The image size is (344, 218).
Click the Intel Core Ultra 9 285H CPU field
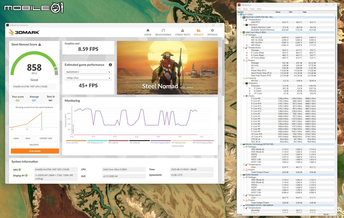pos(124,170)
